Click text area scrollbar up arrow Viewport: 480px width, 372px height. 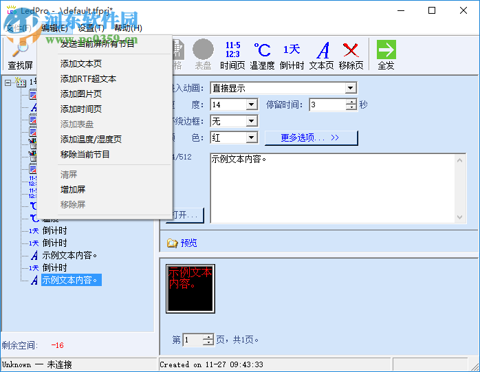tap(459, 160)
